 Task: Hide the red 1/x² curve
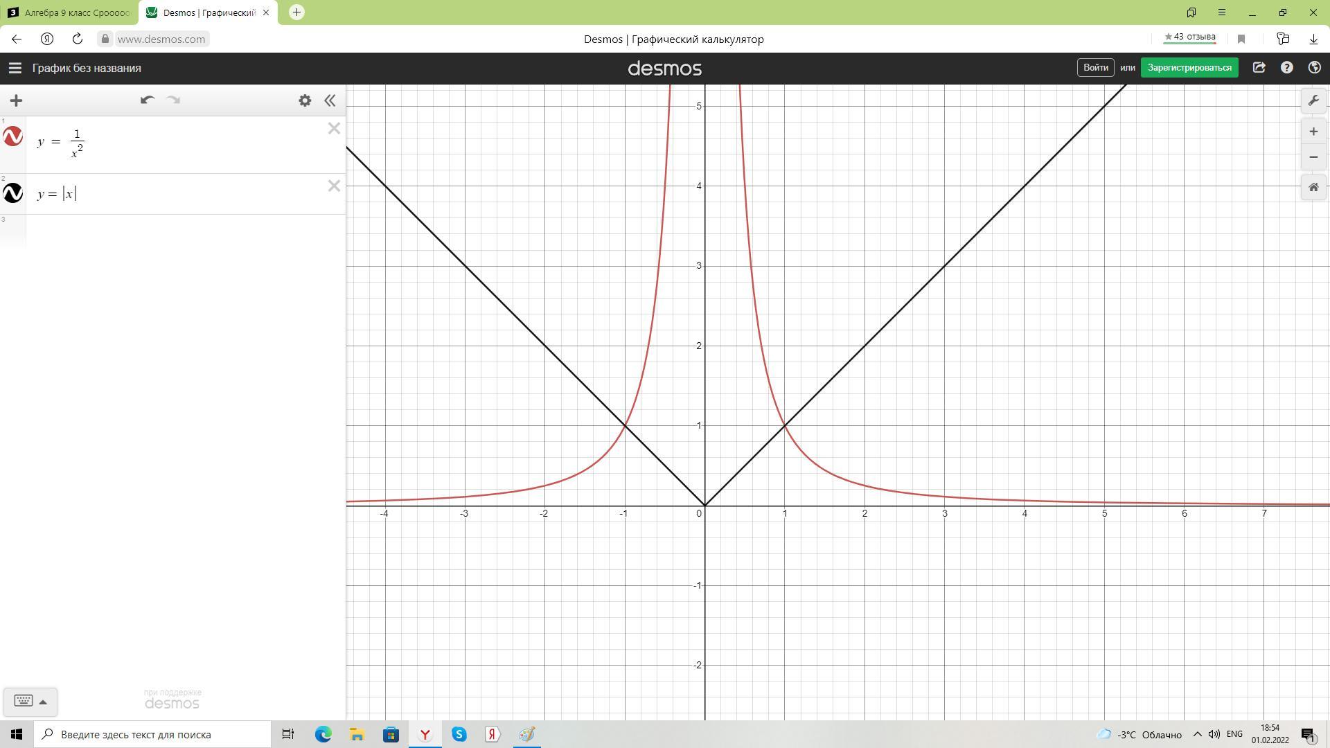tap(13, 136)
